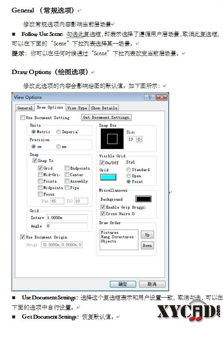Image resolution: width=223 pixels, height=337 pixels.
Task: Open the black Background color swatch
Action: (x=143, y=199)
